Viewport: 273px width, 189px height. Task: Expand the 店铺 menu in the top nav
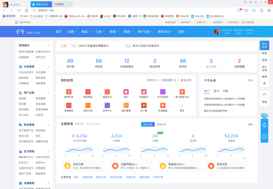click(72, 32)
